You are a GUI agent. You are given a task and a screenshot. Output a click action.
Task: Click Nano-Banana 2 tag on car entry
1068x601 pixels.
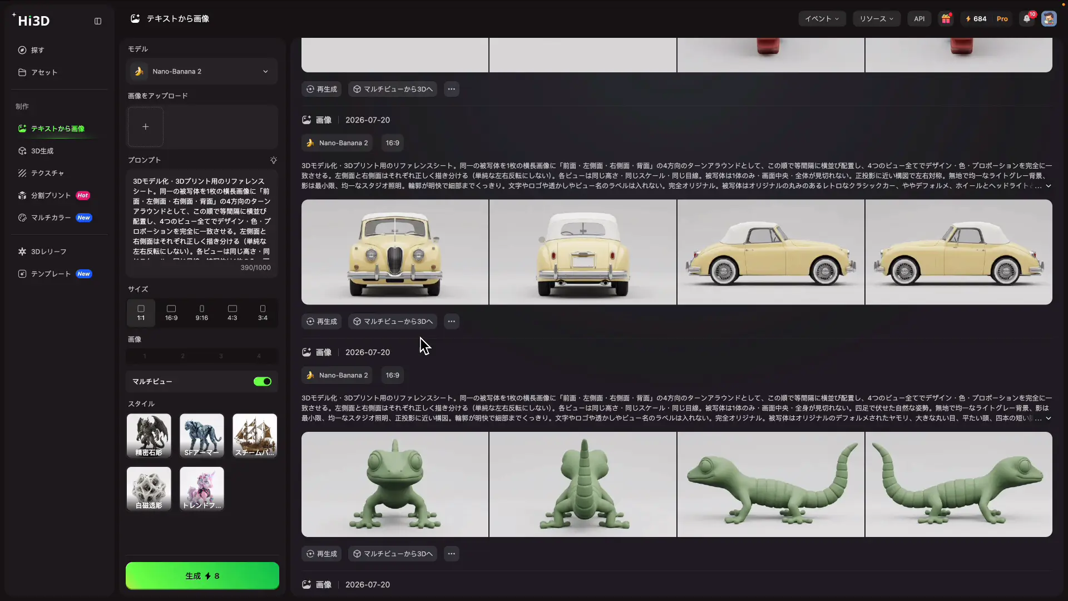(338, 143)
